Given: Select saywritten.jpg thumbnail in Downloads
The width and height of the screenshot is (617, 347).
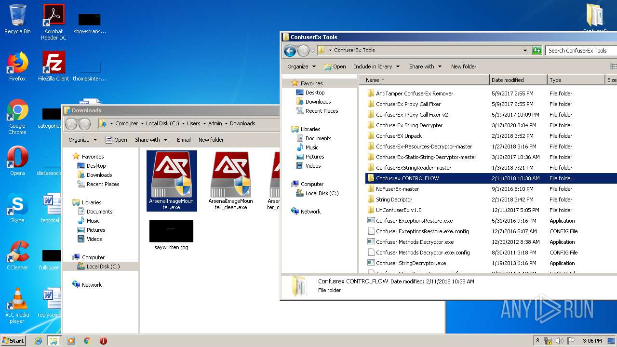Looking at the screenshot, I should [171, 235].
